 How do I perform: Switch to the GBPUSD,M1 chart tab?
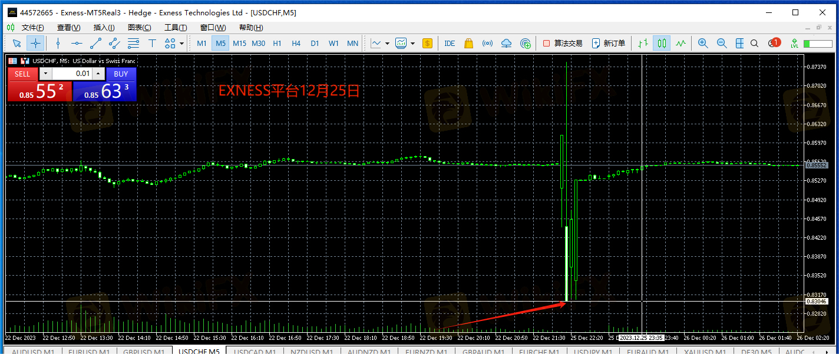coord(144,351)
